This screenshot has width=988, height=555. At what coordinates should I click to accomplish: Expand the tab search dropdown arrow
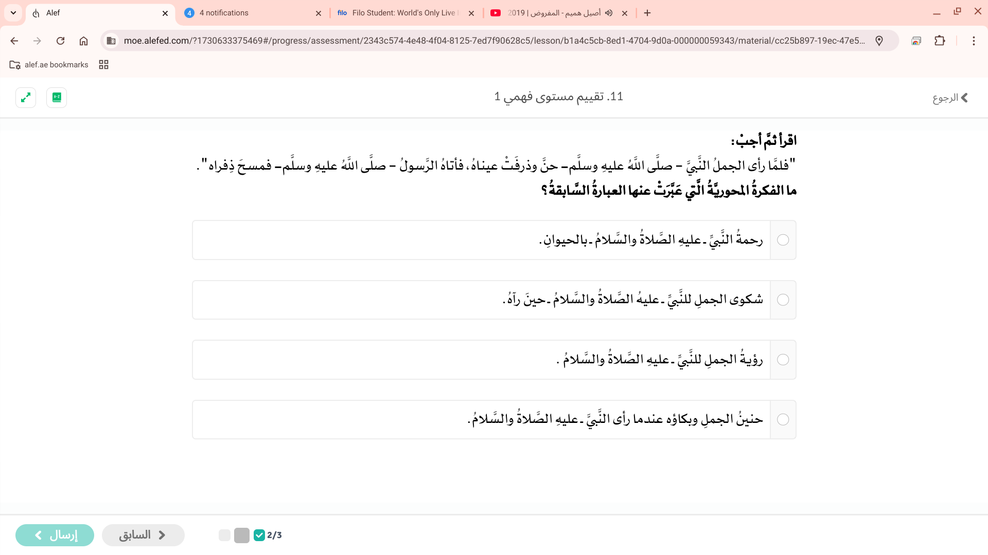(13, 13)
